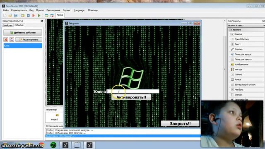Screen dimensions: 265x149
Task: Select the highlighted debug log line
Action: pos(123,136)
